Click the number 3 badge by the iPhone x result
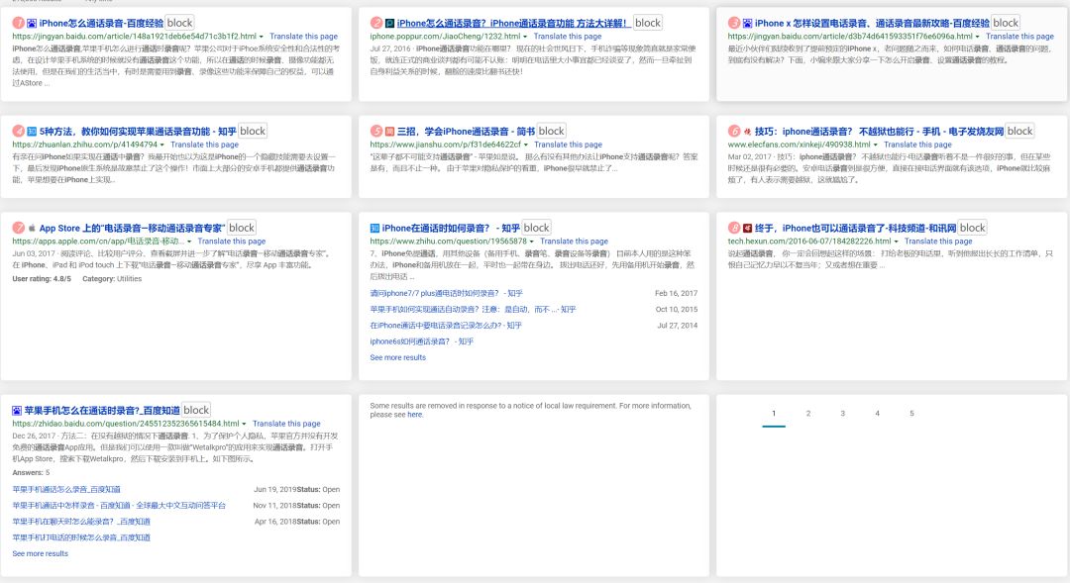This screenshot has height=583, width=1070. pos(733,23)
